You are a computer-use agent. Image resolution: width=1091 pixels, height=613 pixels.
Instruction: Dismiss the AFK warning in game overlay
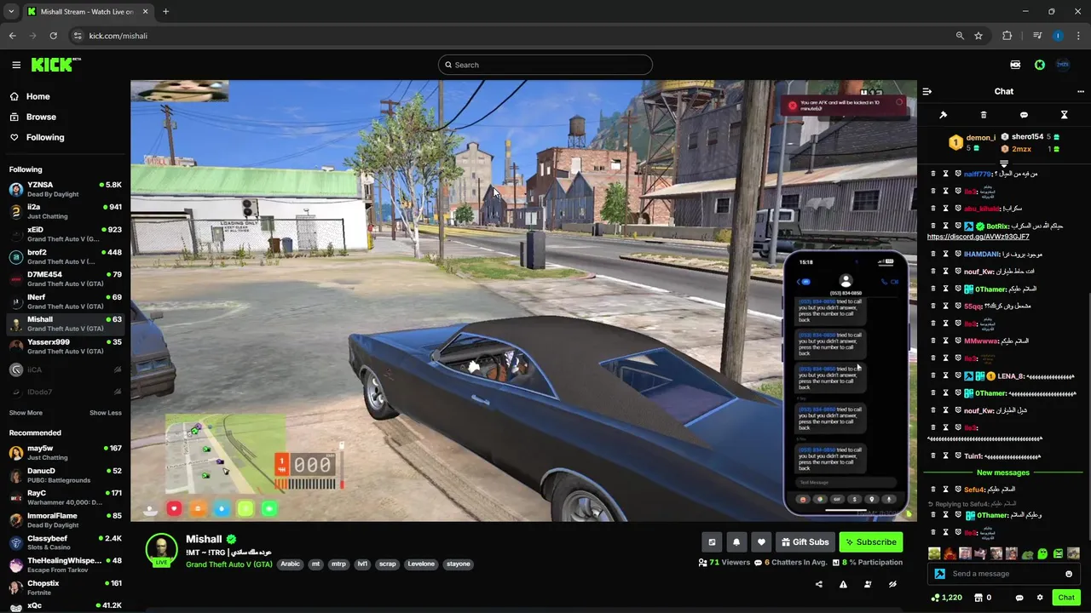[898, 102]
